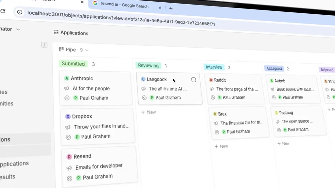
Task: Open the Pipe view dropdown chevron
Action: click(x=87, y=50)
